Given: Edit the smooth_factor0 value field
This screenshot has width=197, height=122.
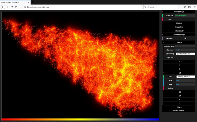Looking at the screenshot, I should [x=185, y=46].
